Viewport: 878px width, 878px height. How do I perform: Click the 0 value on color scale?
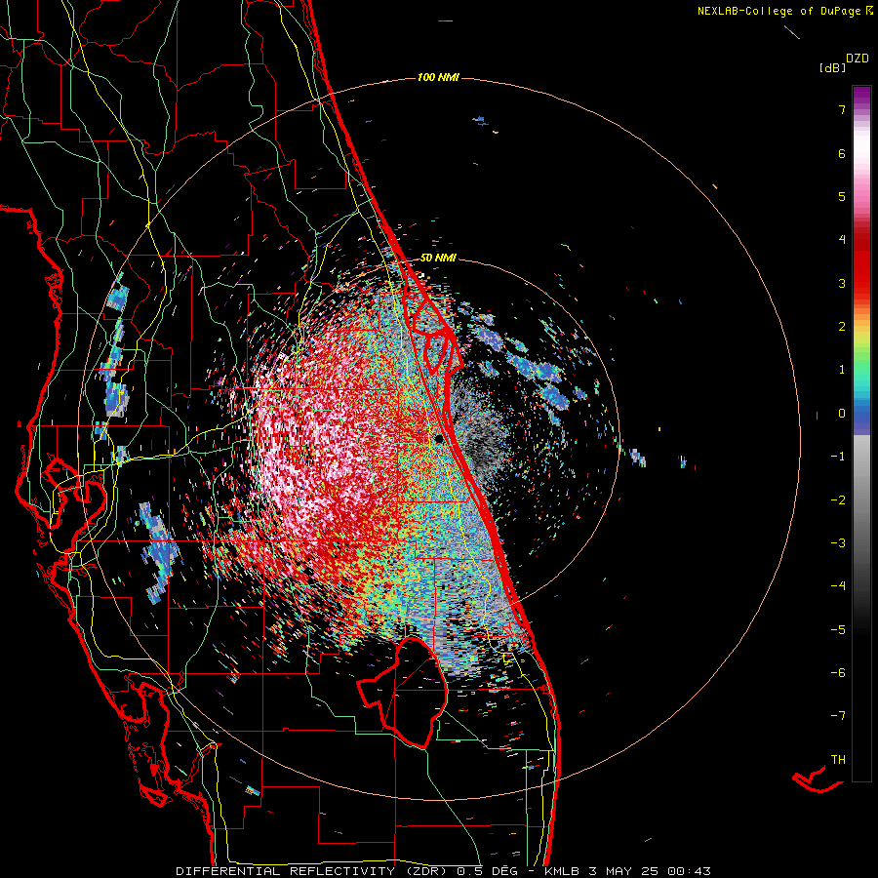click(x=842, y=414)
